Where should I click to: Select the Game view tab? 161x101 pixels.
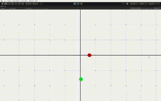click(x=3, y=6)
